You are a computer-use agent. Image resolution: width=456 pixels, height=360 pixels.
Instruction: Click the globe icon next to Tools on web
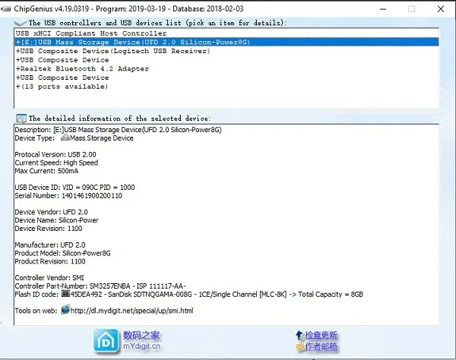tap(65, 309)
